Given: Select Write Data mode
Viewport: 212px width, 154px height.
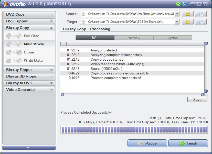Looking at the screenshot, I should coord(29,60).
